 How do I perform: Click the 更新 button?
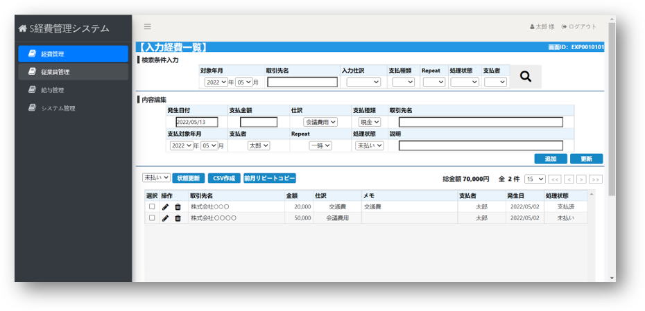(x=587, y=159)
